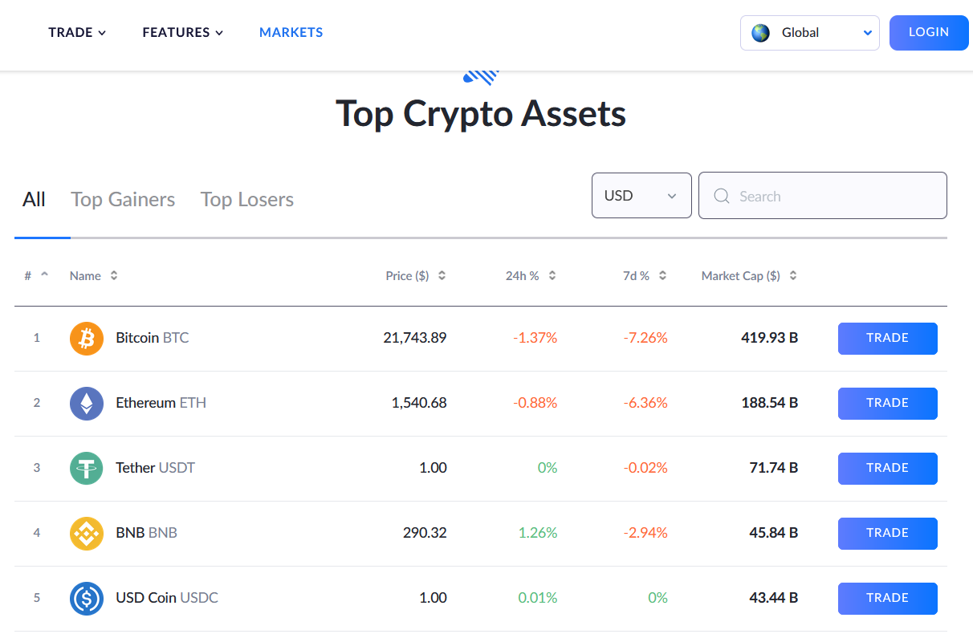Click Bitcoin market cap 419.93 B
This screenshot has height=634, width=973.
(x=770, y=338)
